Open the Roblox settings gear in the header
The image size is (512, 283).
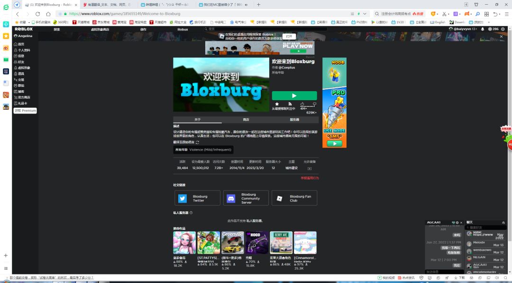pos(503,29)
